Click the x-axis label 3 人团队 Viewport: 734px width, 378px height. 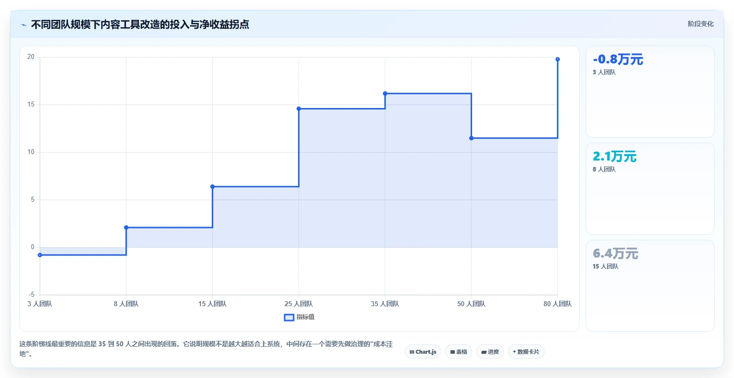(40, 304)
